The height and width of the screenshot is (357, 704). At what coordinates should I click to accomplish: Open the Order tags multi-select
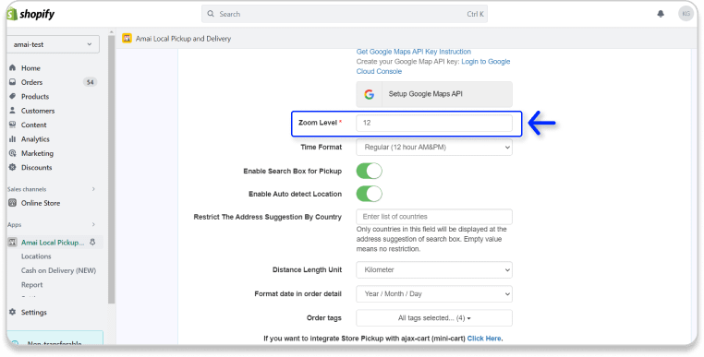[434, 318]
